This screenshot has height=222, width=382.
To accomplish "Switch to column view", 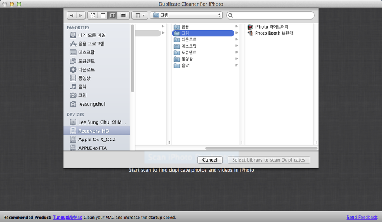I will [x=112, y=15].
